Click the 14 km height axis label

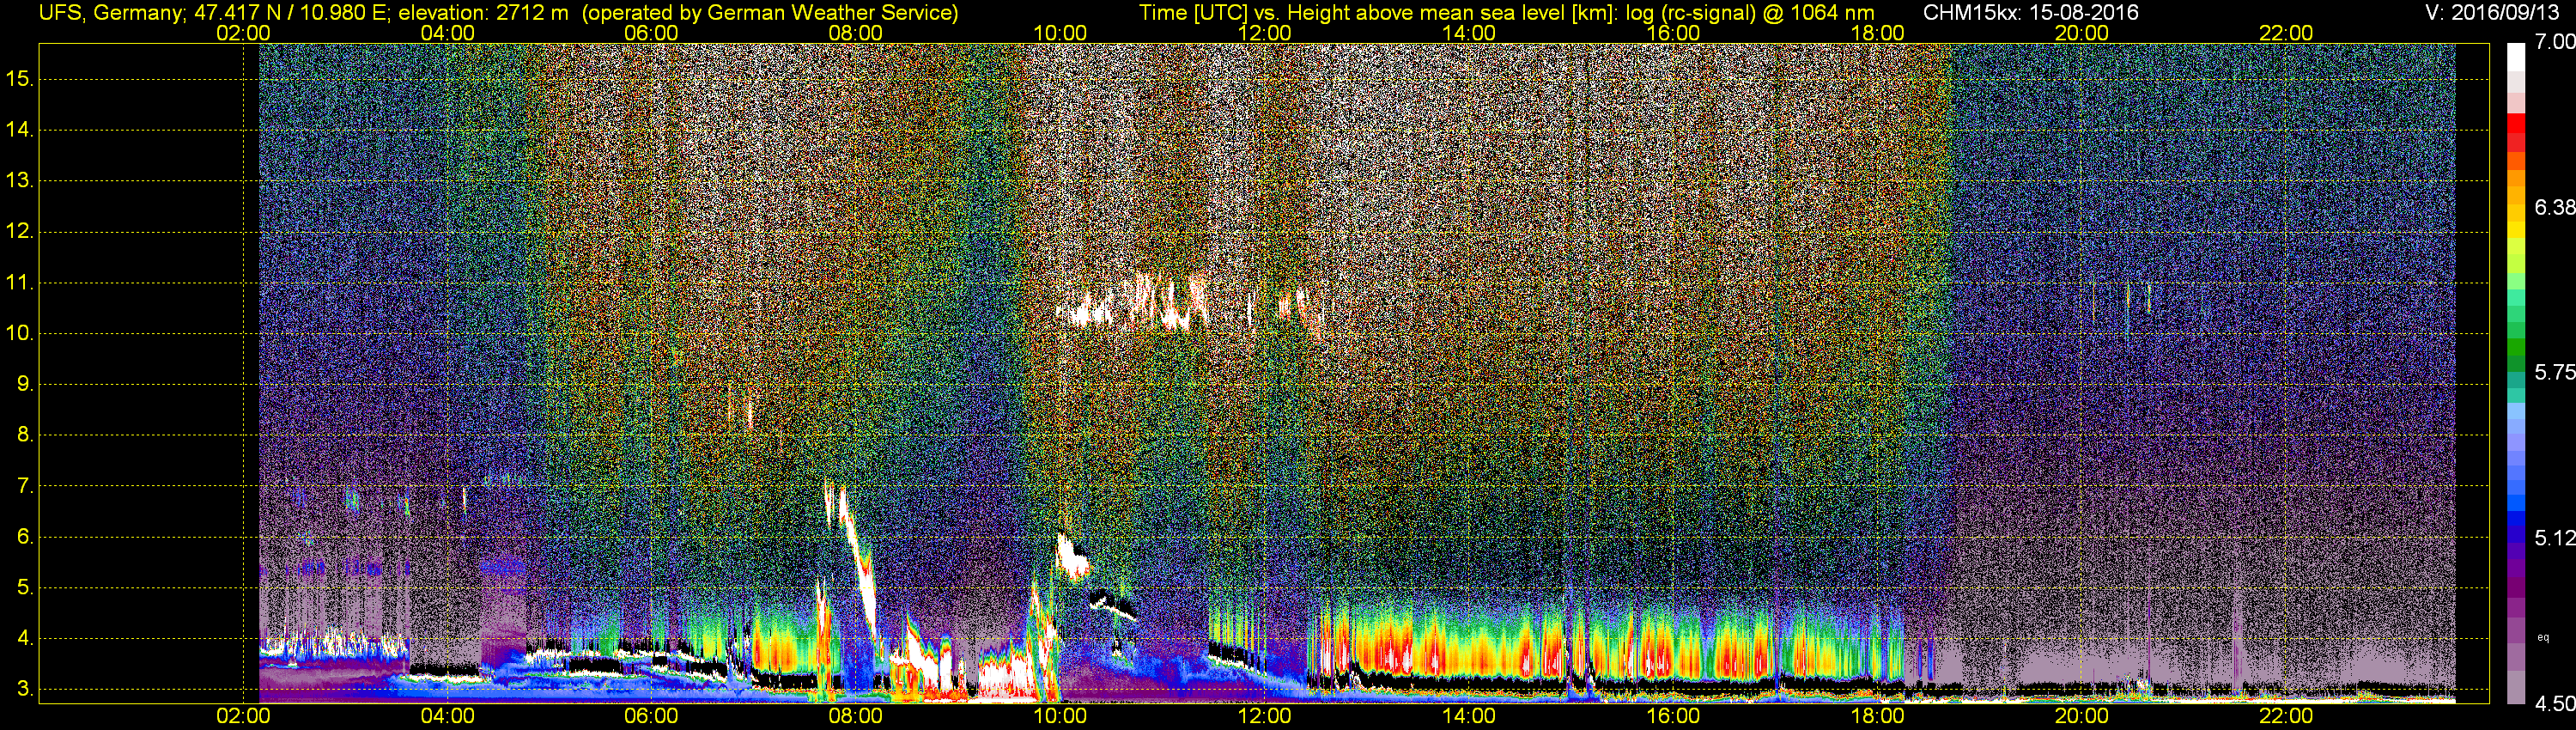(20, 130)
